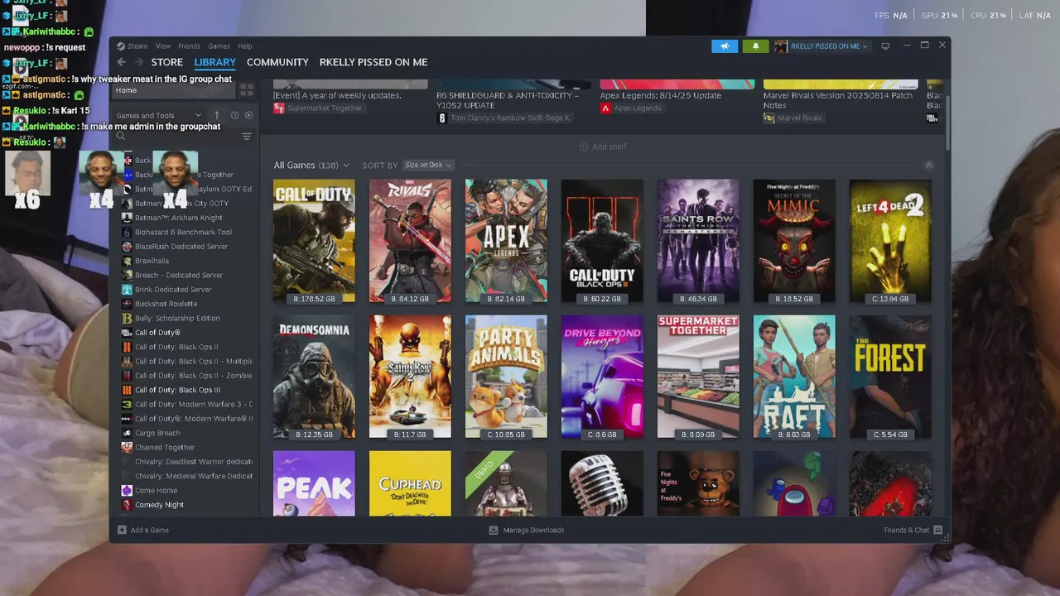Image resolution: width=1060 pixels, height=596 pixels.
Task: Open the announcements megaphone button
Action: click(725, 46)
